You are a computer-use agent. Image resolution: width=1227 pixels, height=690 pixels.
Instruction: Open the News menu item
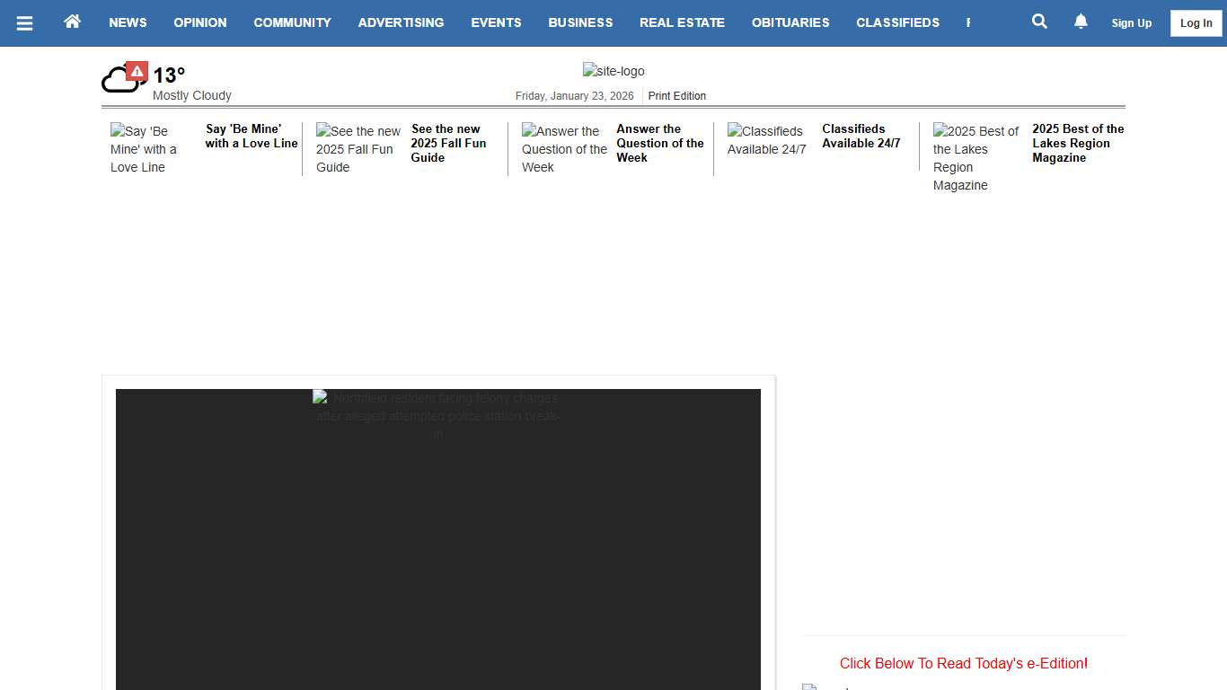(x=128, y=22)
